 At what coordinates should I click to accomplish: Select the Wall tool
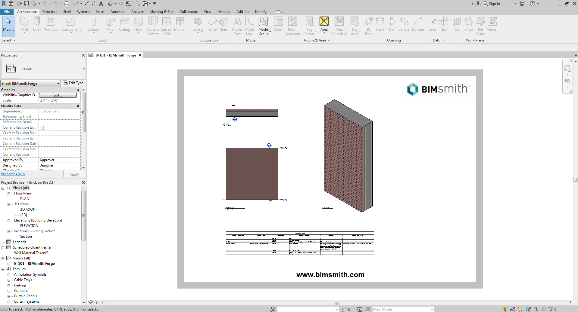coord(24,24)
